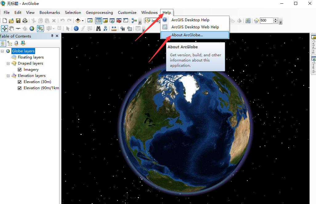
Task: Click the icon left of the clock icon
Action: (248, 21)
